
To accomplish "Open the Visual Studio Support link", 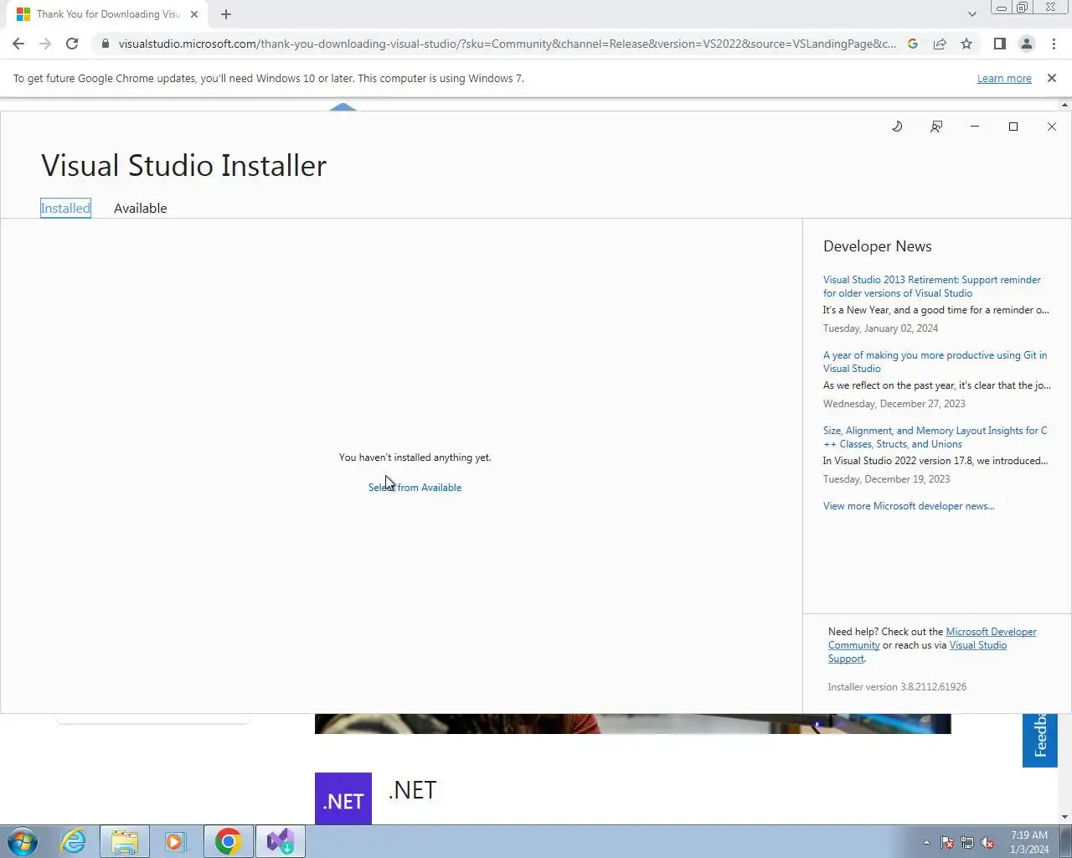I will [918, 652].
